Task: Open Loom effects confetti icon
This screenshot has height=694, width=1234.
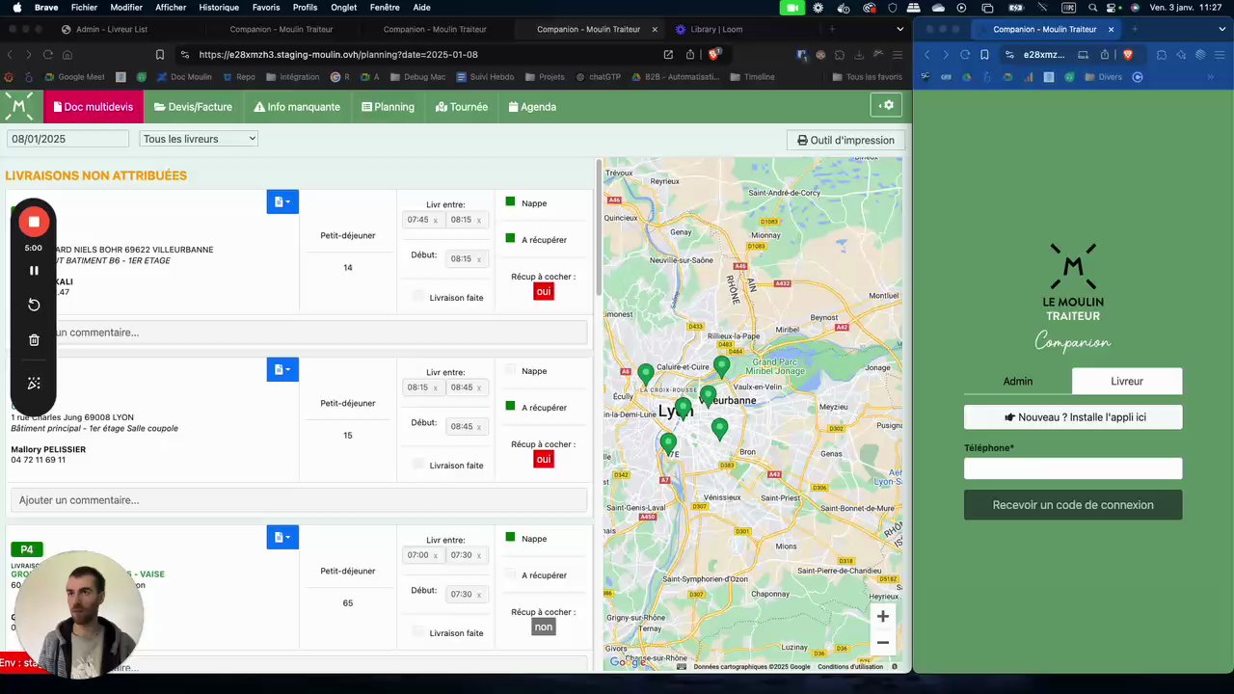Action: (34, 383)
